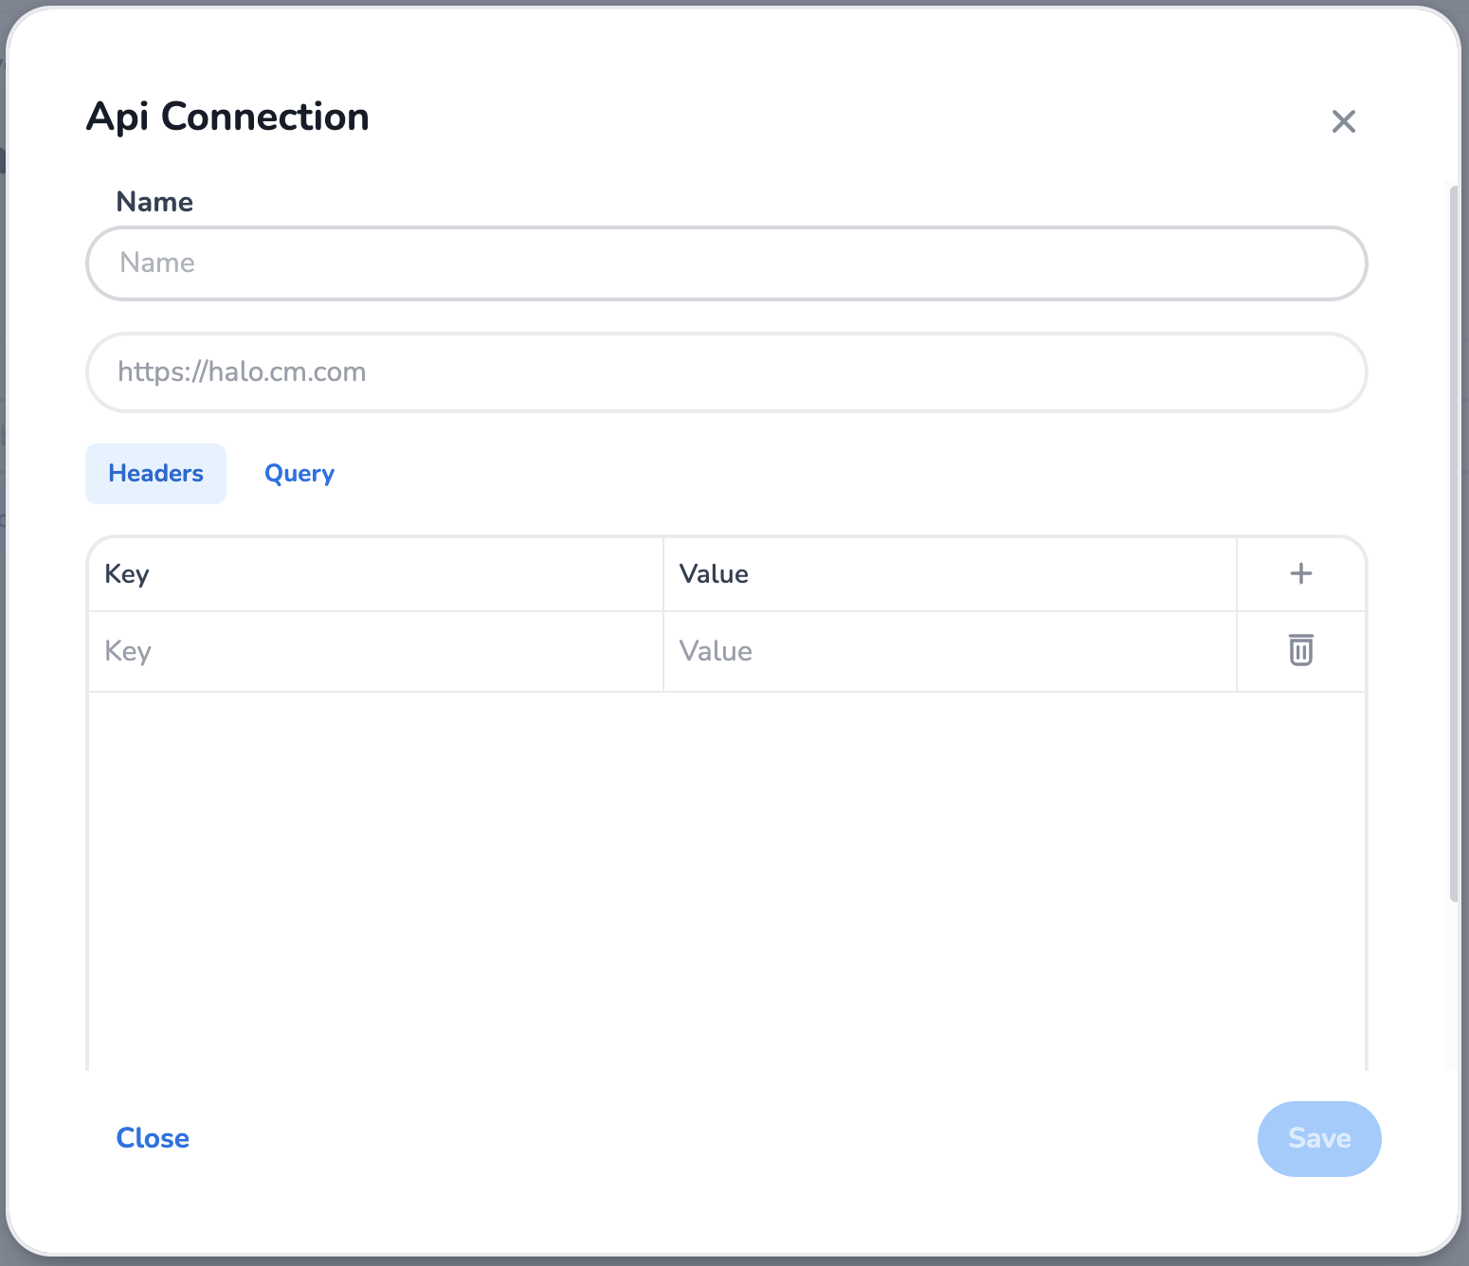1469x1266 pixels.
Task: Click the Name label above the field
Action: pyautogui.click(x=154, y=202)
